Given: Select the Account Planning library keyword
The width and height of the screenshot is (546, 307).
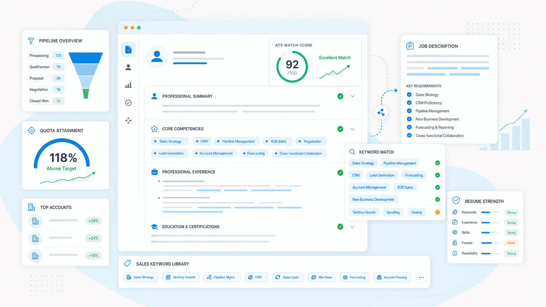Looking at the screenshot, I should [x=392, y=277].
